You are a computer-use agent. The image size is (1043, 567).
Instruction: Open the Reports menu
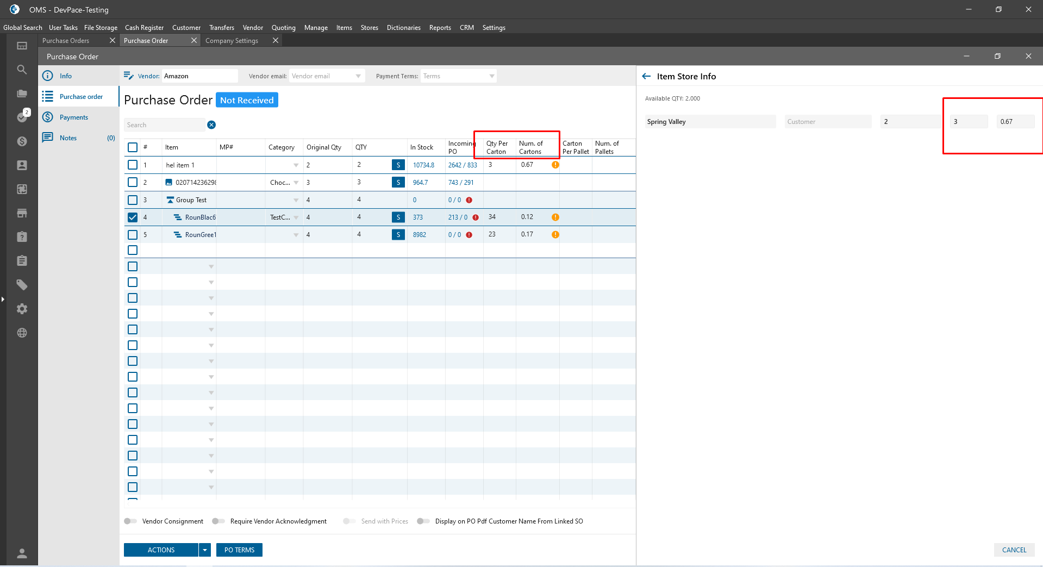coord(440,28)
